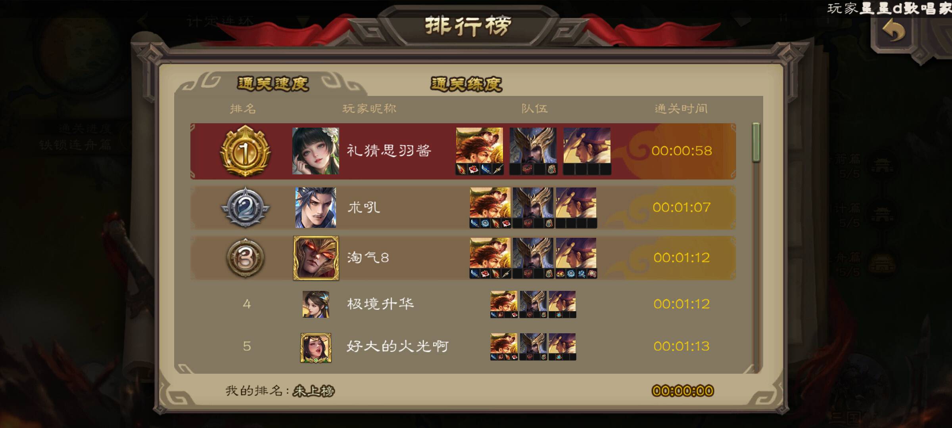
Task: Open player 礼猜思羽酱's avatar
Action: point(316,151)
